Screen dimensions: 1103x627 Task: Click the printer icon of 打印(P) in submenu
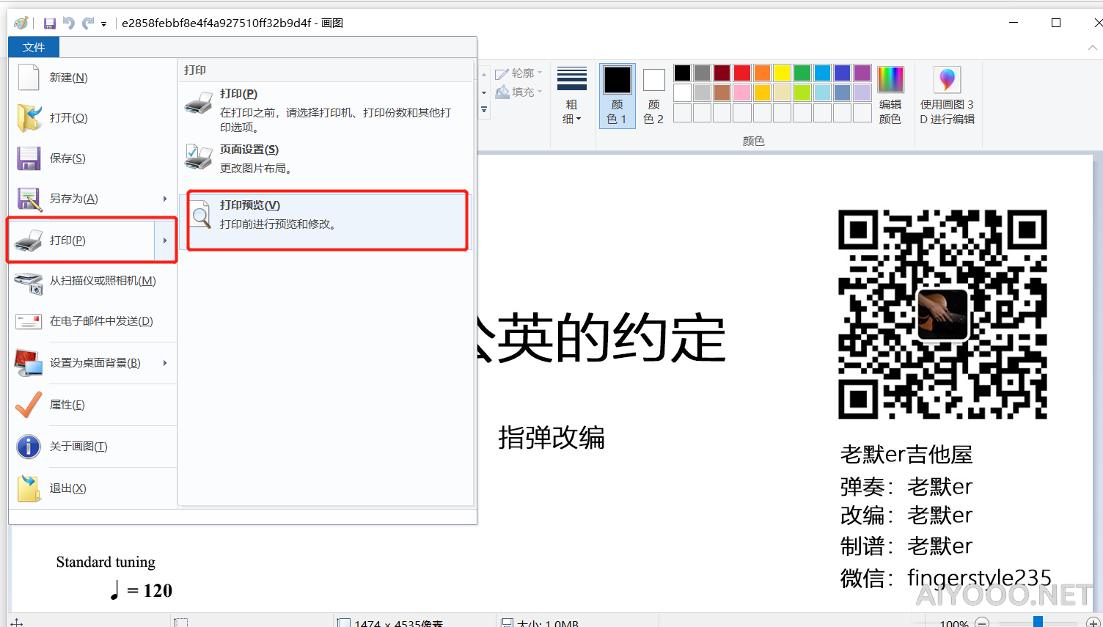pos(199,103)
